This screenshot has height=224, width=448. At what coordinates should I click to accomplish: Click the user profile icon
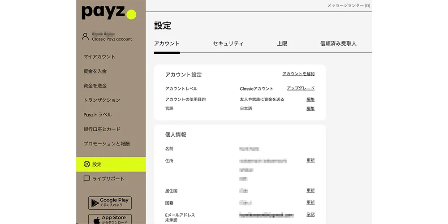tap(85, 36)
